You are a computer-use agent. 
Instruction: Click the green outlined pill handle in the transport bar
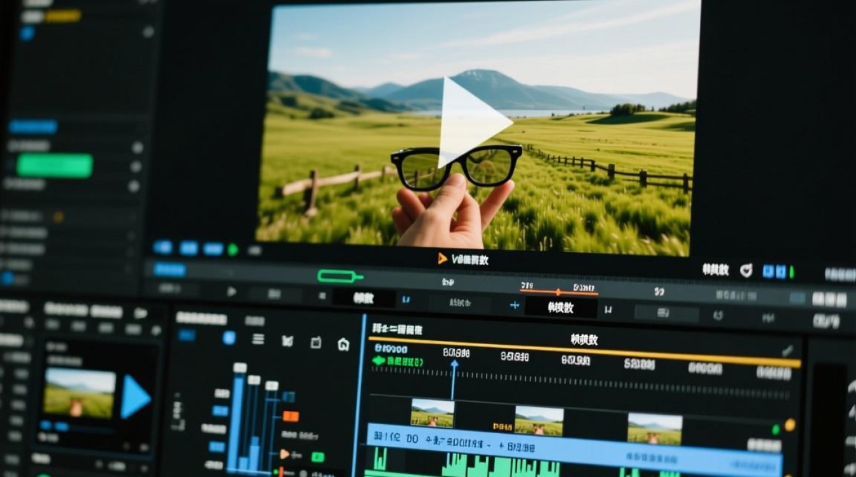tap(340, 276)
